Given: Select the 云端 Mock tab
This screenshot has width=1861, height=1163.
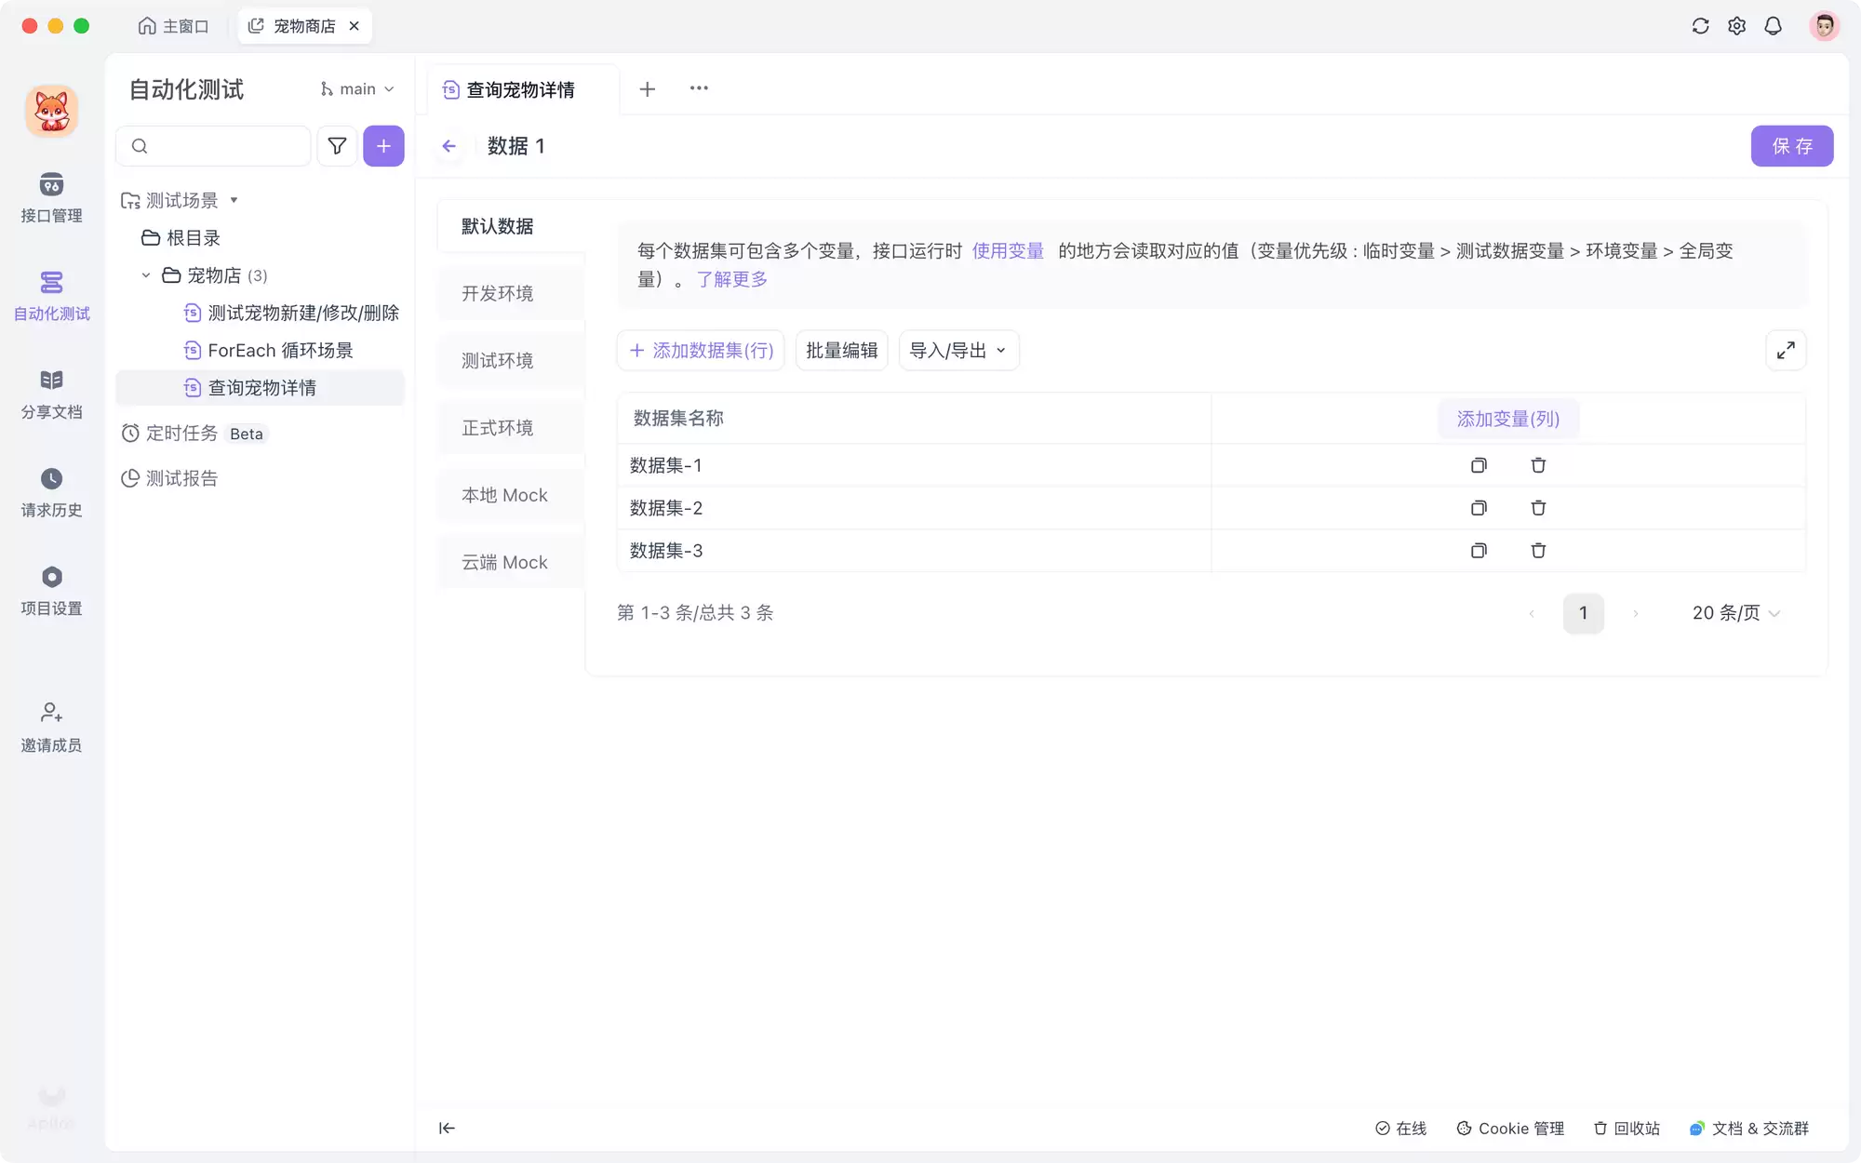Looking at the screenshot, I should (x=511, y=562).
